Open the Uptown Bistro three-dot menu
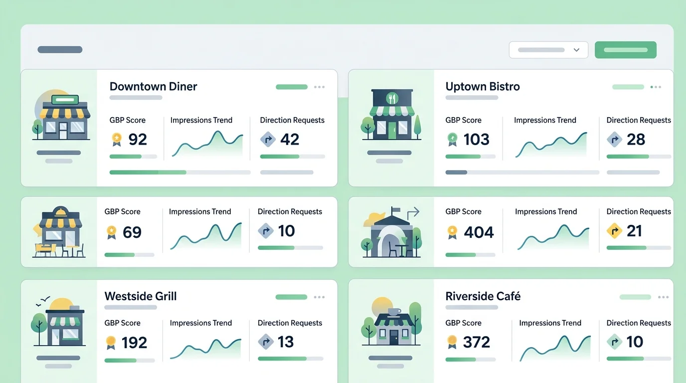 point(656,87)
